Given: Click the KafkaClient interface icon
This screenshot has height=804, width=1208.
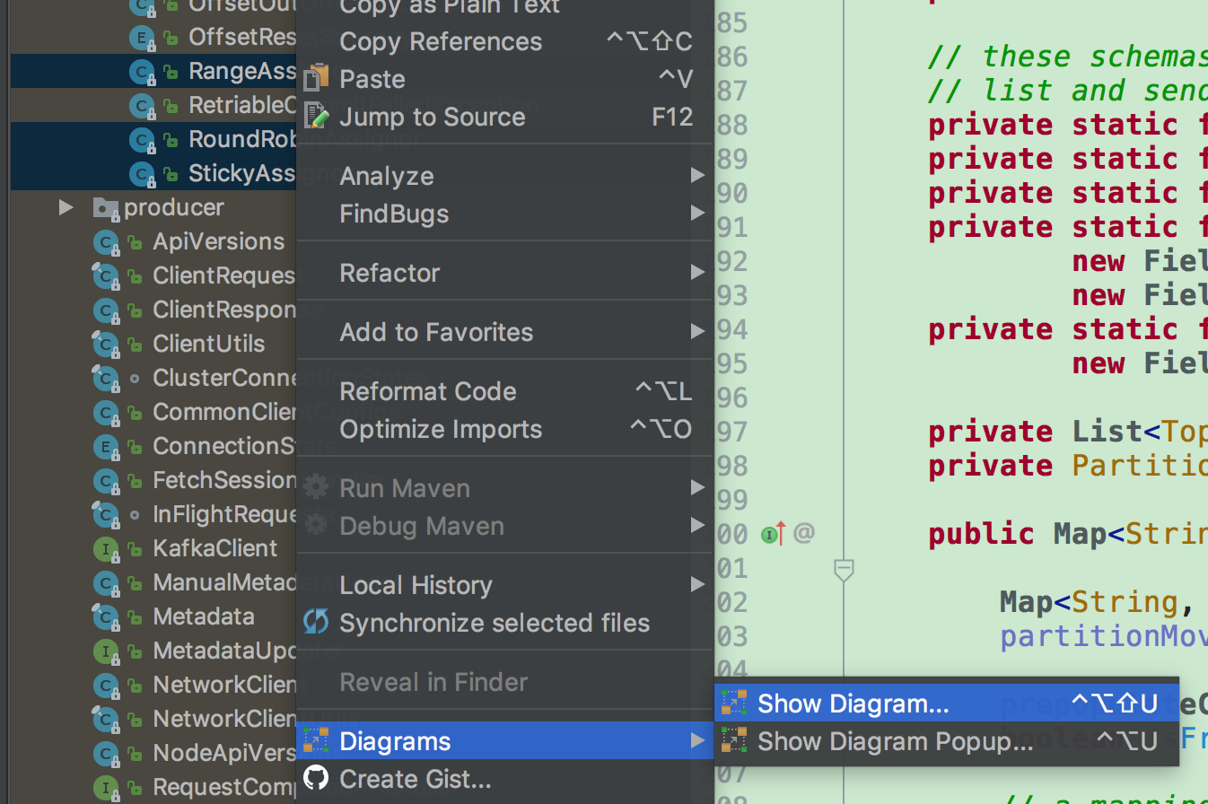Looking at the screenshot, I should click(106, 548).
